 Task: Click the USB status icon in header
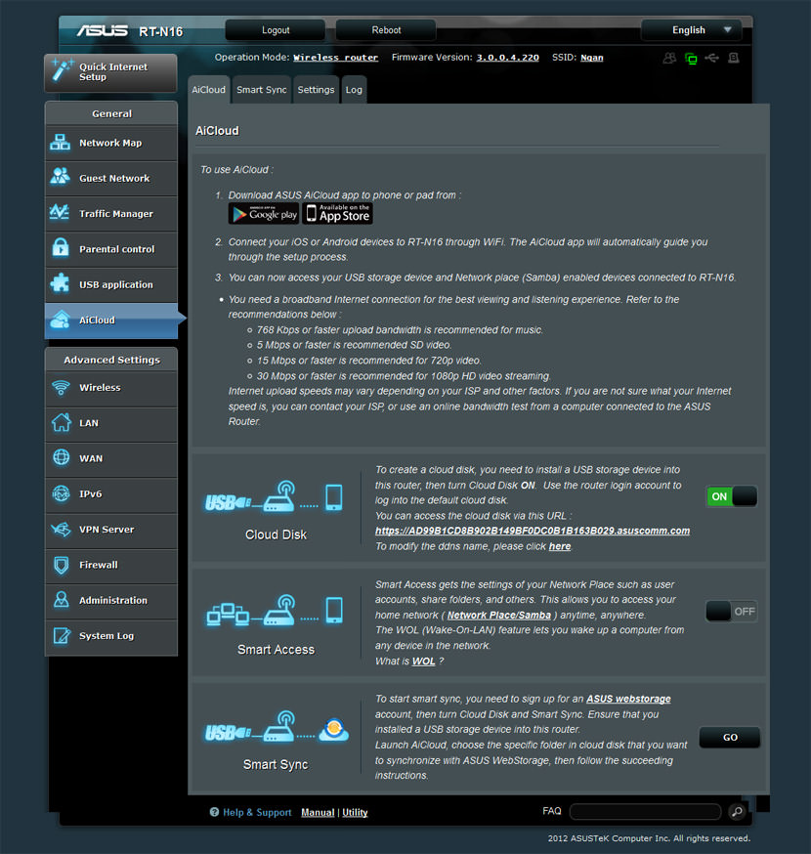coord(711,58)
